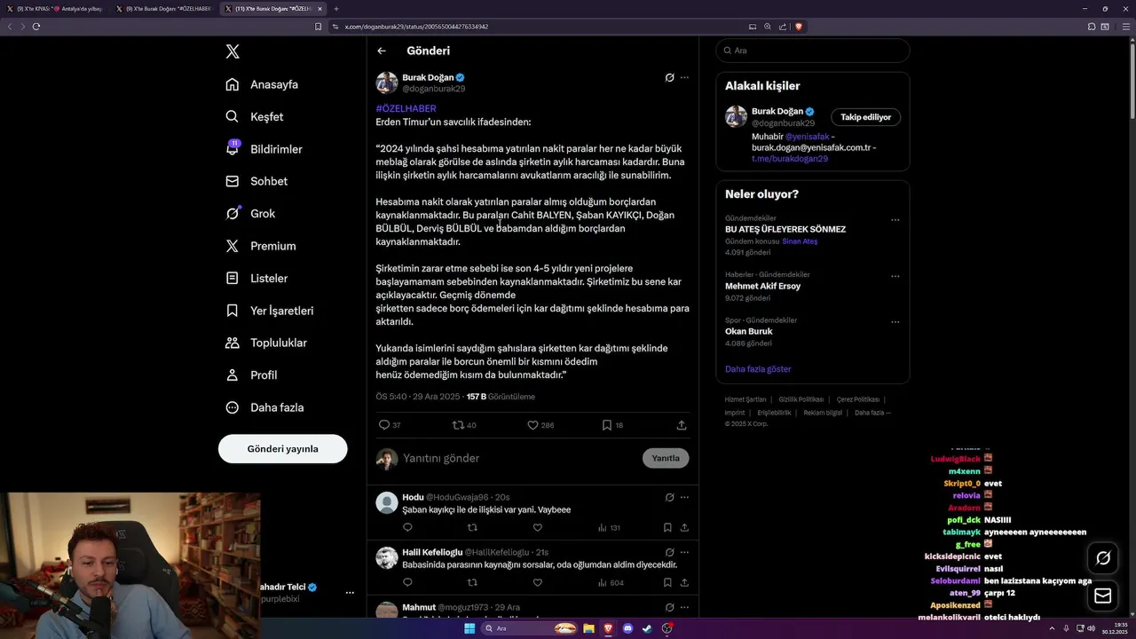Open Discord from taskbar
Viewport: 1136px width, 639px height.
pyautogui.click(x=628, y=628)
